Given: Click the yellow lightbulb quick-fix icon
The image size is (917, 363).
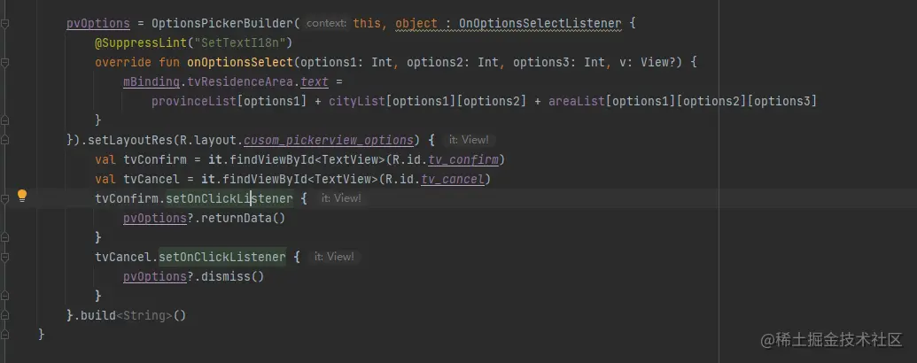Looking at the screenshot, I should pyautogui.click(x=21, y=196).
